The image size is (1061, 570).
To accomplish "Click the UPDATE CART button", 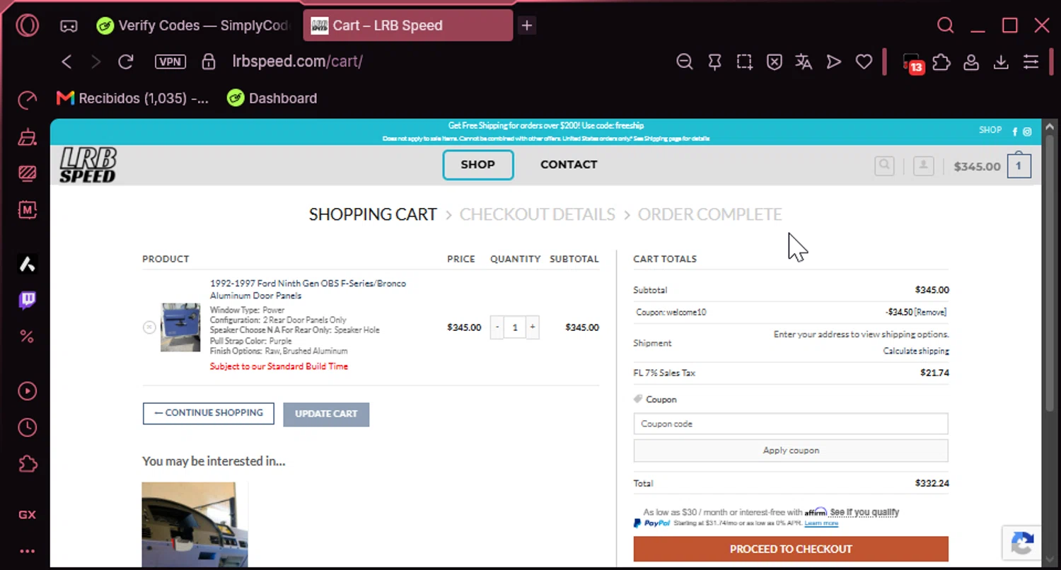I will (x=327, y=414).
